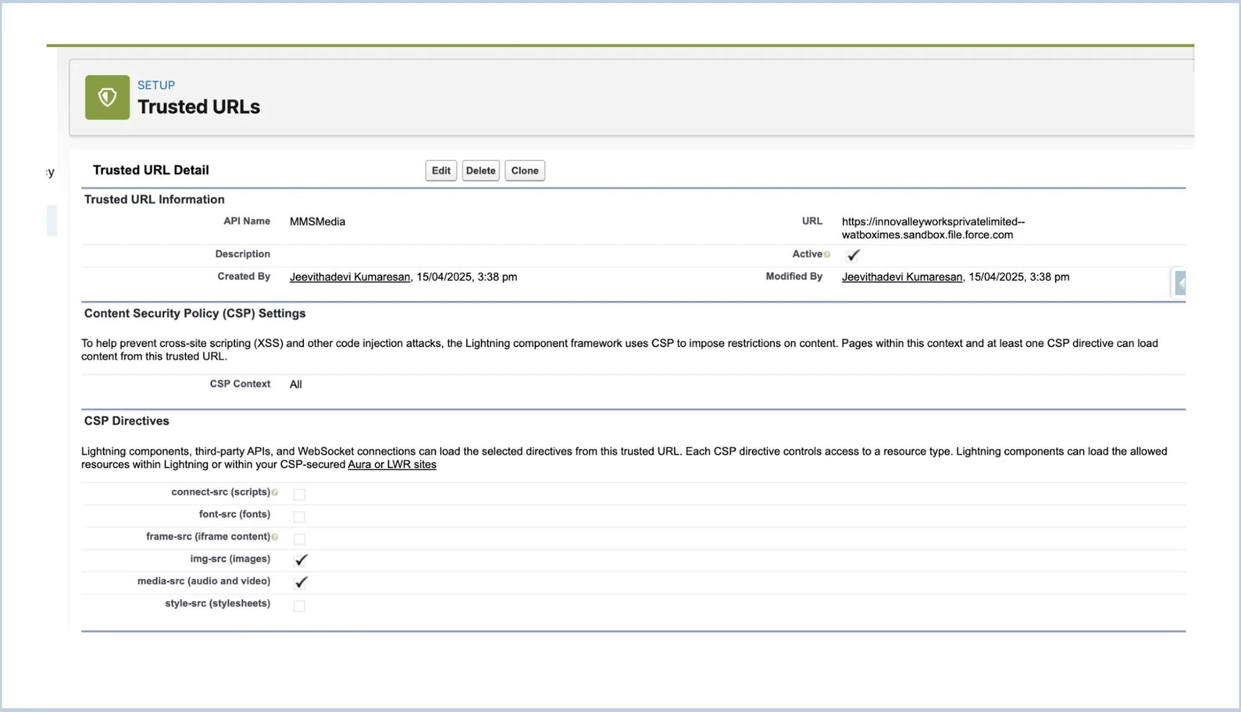Screen dimensions: 1241x712
Task: Toggle the Active checkmark
Action: [x=853, y=255]
